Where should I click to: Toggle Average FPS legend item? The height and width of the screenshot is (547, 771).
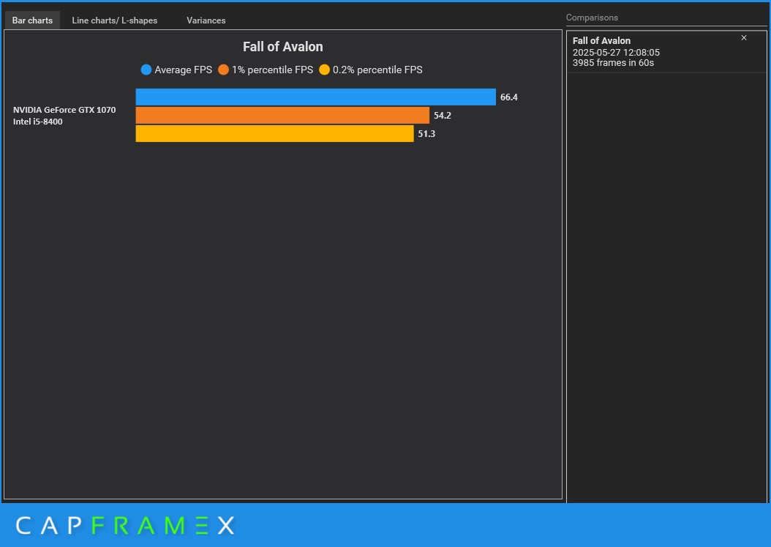(x=176, y=70)
